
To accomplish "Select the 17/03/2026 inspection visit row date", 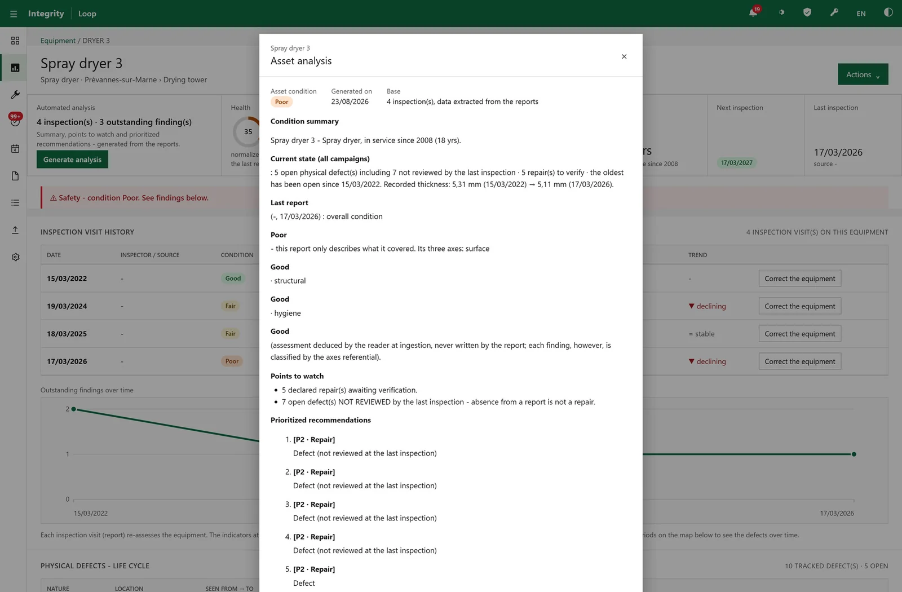I will pyautogui.click(x=67, y=361).
